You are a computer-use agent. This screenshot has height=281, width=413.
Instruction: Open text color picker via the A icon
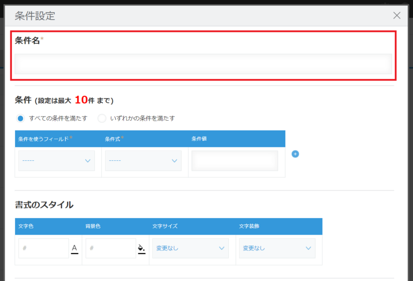(74, 249)
